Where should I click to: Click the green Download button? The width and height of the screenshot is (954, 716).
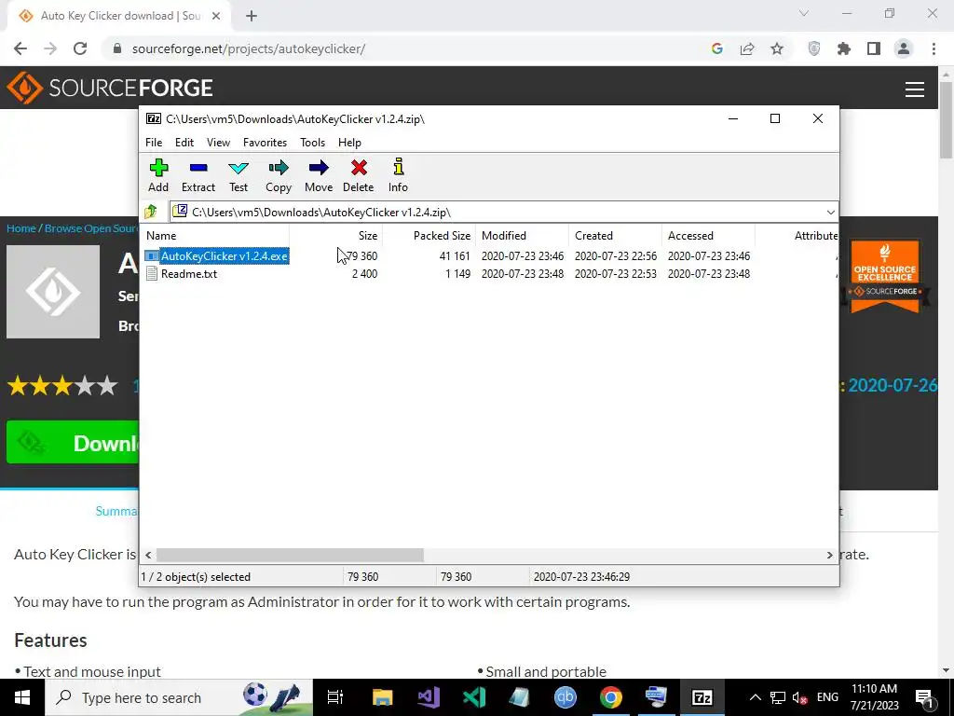click(73, 442)
